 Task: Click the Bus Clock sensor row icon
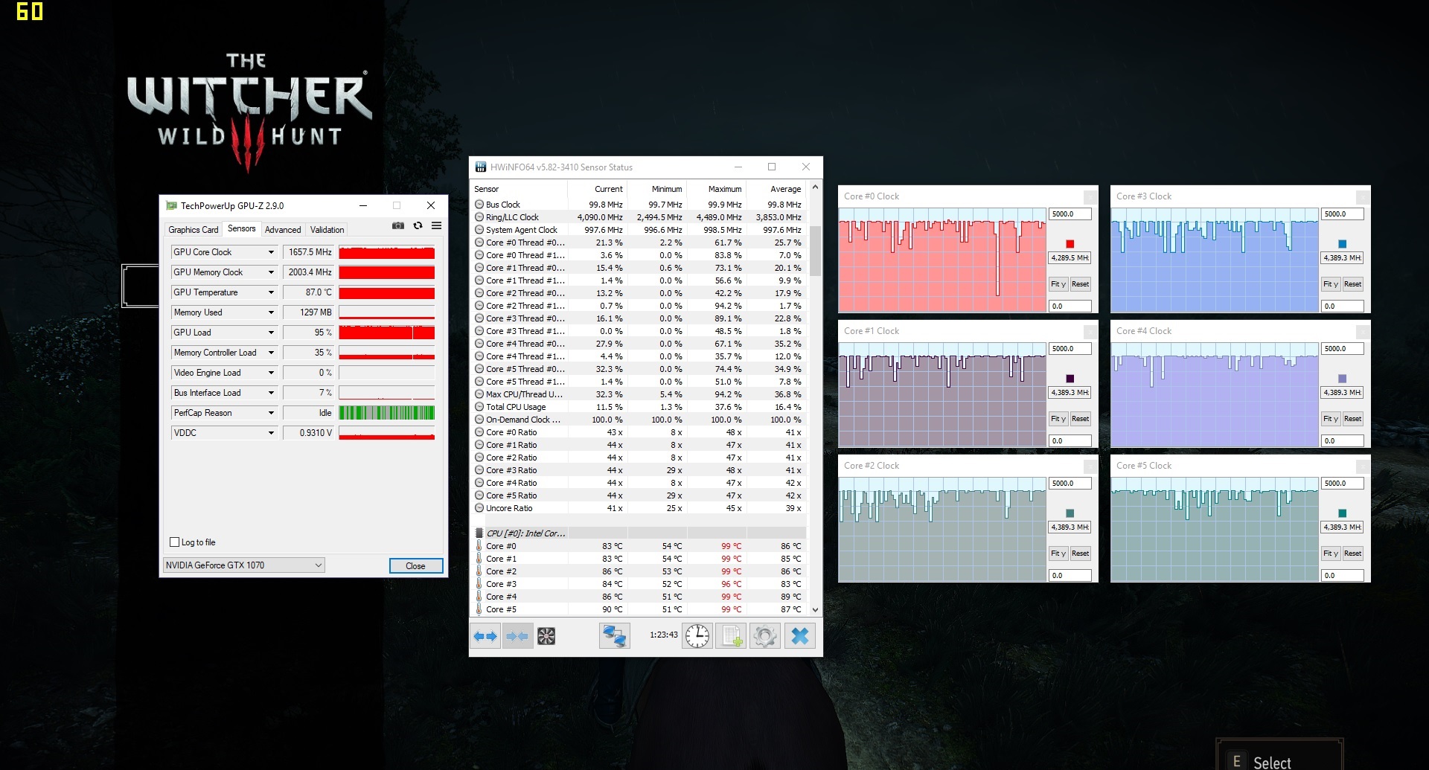point(479,205)
